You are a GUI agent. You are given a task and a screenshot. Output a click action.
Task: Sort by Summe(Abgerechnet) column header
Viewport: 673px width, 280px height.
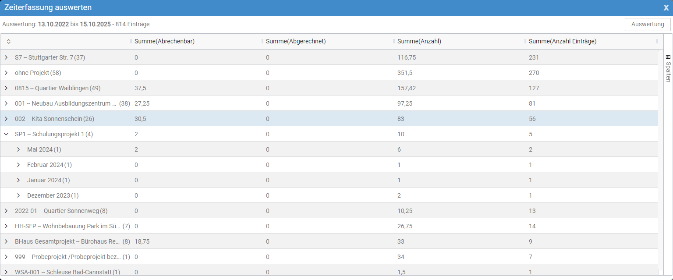pyautogui.click(x=296, y=42)
